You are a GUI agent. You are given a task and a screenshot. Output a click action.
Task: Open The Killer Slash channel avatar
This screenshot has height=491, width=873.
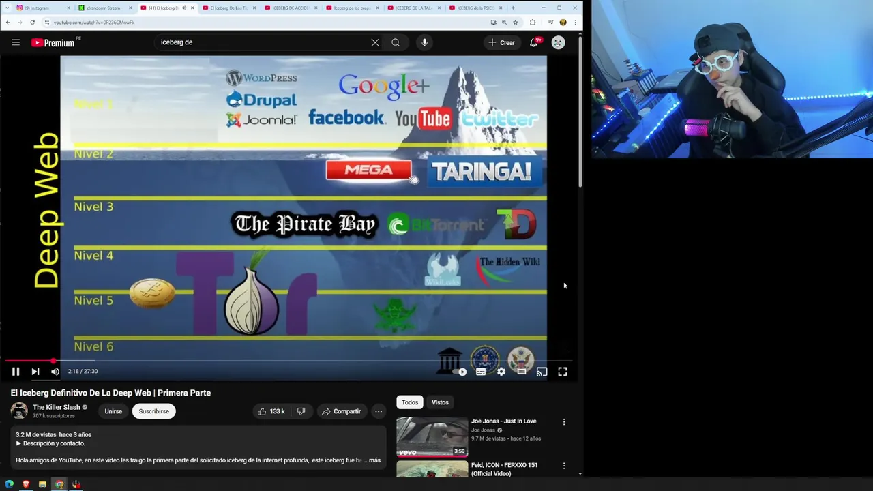pos(19,411)
